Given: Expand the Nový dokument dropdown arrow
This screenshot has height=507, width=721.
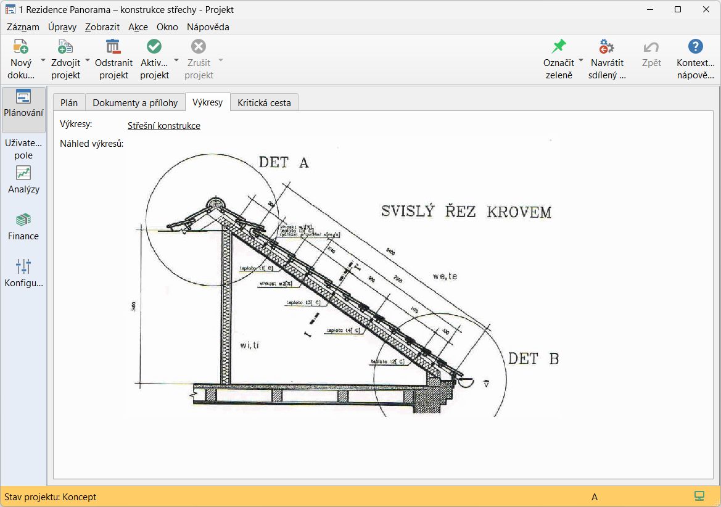Looking at the screenshot, I should [43, 61].
